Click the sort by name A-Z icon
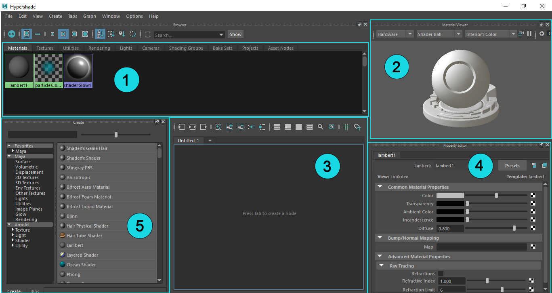Screen dimensions: 552x293 coord(100,34)
